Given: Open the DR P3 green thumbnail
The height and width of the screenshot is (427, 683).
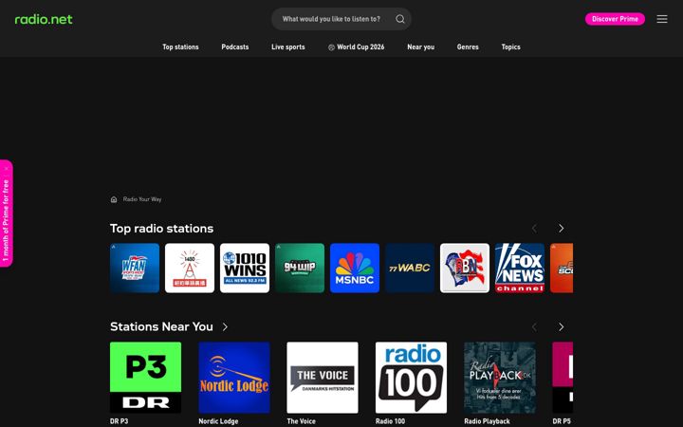Looking at the screenshot, I should click(145, 378).
